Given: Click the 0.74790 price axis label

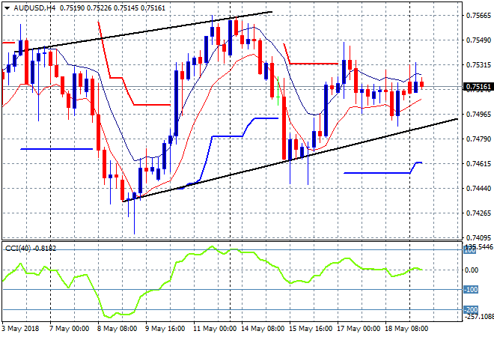Looking at the screenshot, I should (x=478, y=139).
